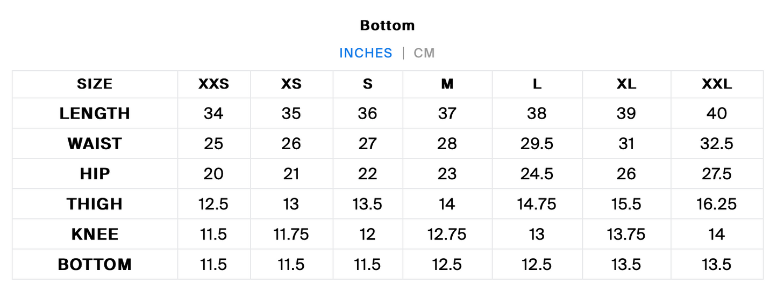Click the 29.5 waist value for L

[537, 144]
